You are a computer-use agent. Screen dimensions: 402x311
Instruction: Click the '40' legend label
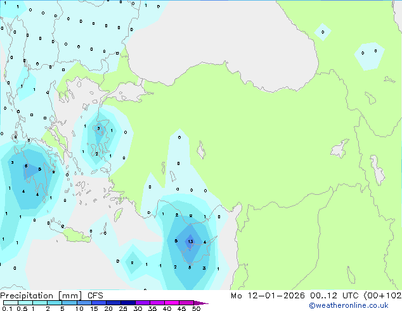(x=167, y=308)
